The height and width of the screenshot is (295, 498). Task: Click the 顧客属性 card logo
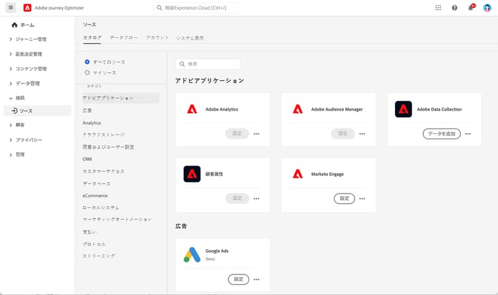pyautogui.click(x=192, y=174)
